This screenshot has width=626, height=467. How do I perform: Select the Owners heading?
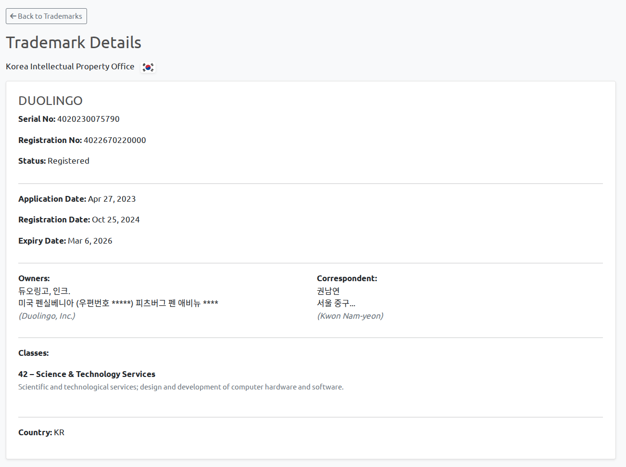click(34, 278)
